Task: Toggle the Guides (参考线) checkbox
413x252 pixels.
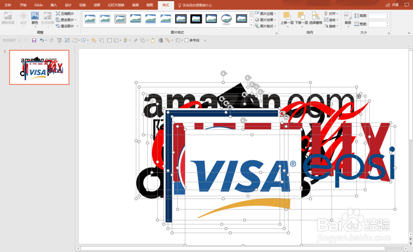Action: click(187, 40)
